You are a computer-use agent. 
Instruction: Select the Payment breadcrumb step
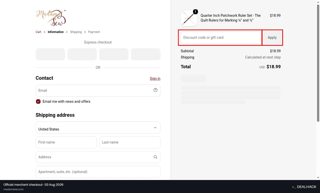[x=94, y=32]
